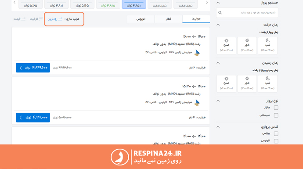Collapse the flight type (نوع پرواز) section
This screenshot has height=169, width=303.
pos(218,101)
